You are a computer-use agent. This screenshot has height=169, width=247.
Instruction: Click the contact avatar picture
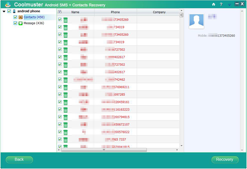pyautogui.click(x=196, y=21)
